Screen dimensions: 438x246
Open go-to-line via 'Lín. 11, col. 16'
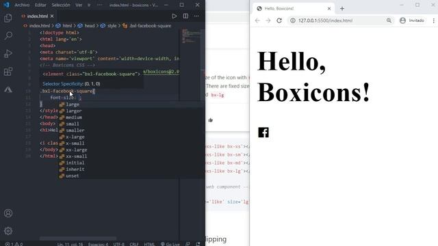(70, 244)
